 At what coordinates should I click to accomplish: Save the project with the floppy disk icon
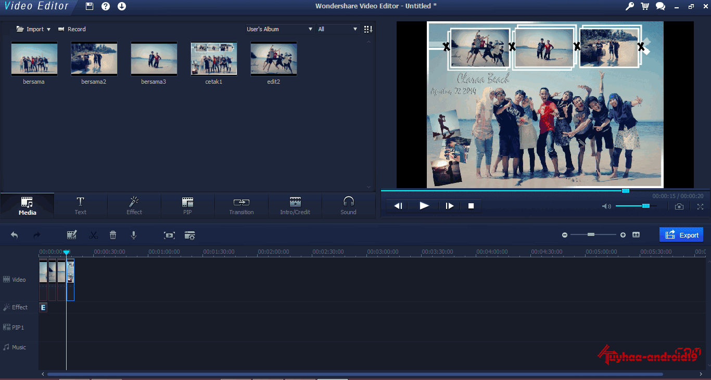tap(90, 6)
